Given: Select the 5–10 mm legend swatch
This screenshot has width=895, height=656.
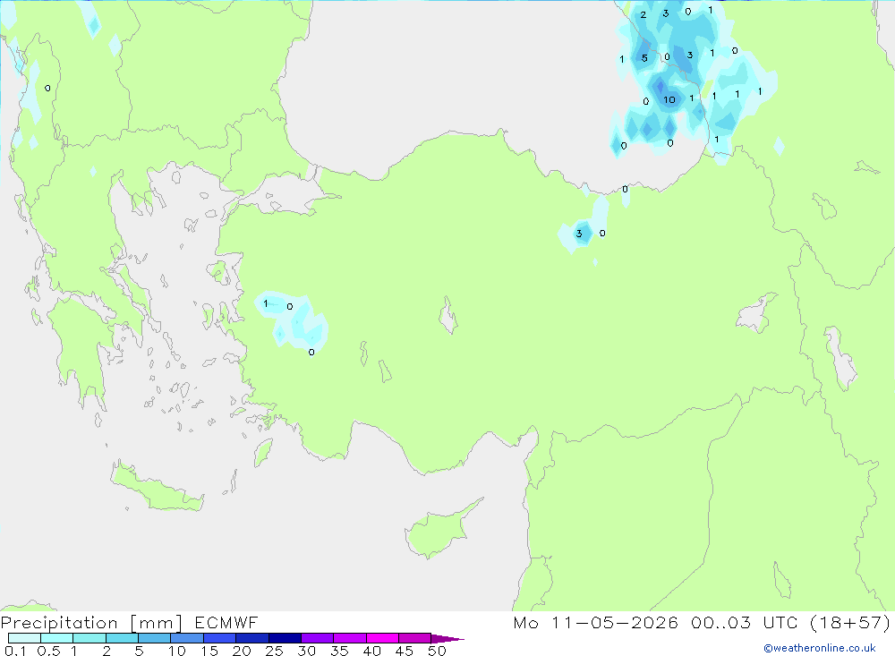Looking at the screenshot, I should pyautogui.click(x=155, y=638).
